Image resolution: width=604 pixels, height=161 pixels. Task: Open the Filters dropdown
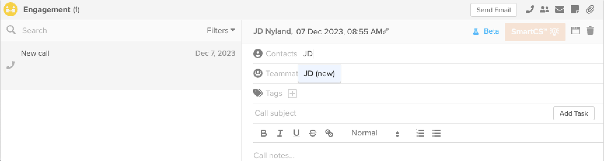tap(221, 31)
